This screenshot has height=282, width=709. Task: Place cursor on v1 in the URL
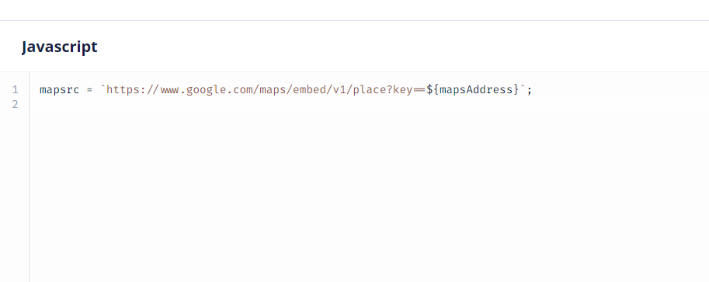[x=339, y=89]
